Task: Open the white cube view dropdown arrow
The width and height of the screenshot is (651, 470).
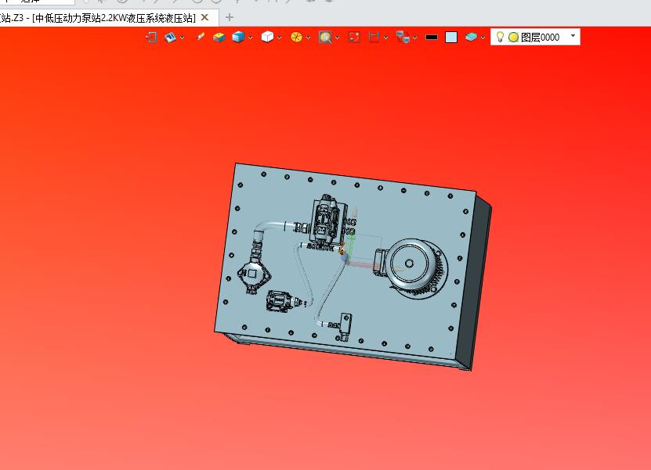Action: [280, 38]
